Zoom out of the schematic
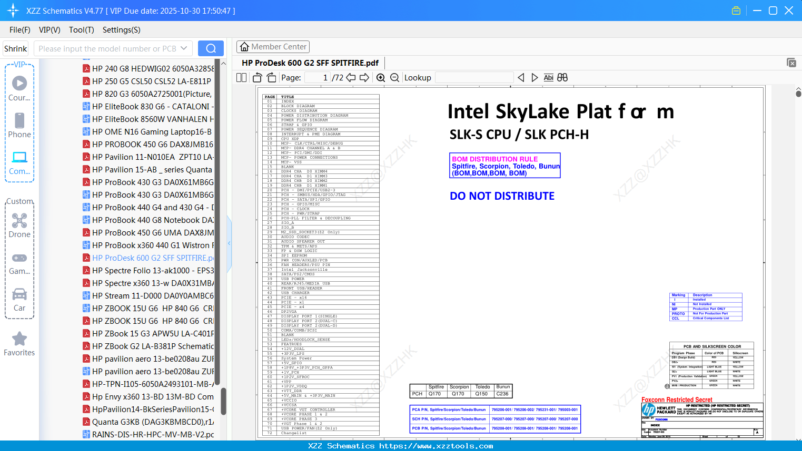This screenshot has width=802, height=451. coord(394,77)
